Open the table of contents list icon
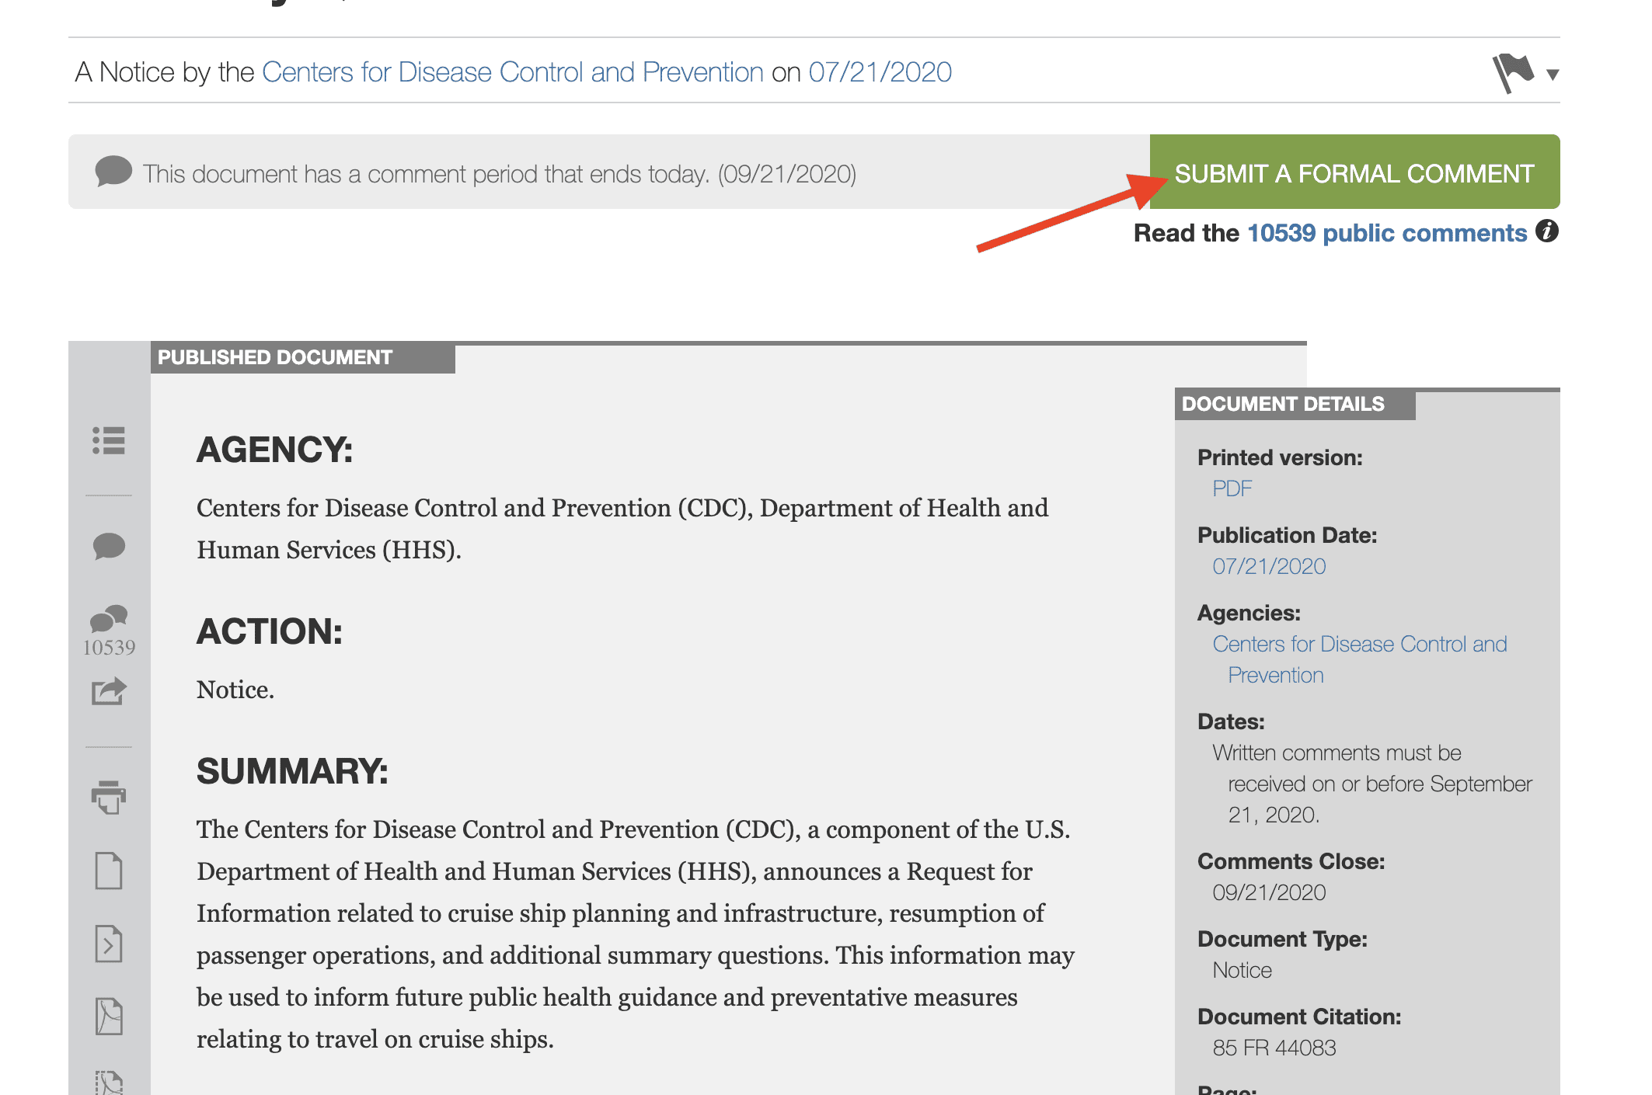Screen dimensions: 1652x1095 click(x=109, y=440)
